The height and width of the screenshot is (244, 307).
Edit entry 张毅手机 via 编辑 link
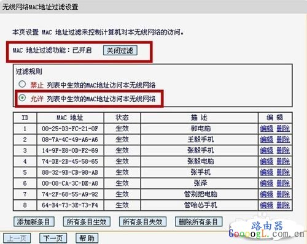(266, 151)
